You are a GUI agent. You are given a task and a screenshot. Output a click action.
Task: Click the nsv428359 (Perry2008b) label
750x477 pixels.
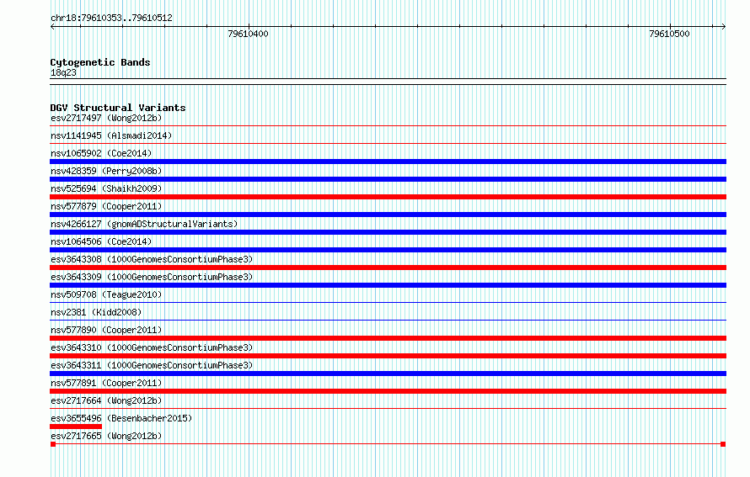pyautogui.click(x=106, y=171)
